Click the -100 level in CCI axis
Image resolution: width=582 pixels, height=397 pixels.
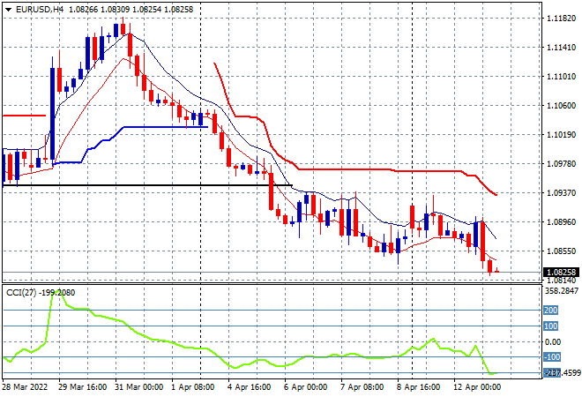[552, 357]
